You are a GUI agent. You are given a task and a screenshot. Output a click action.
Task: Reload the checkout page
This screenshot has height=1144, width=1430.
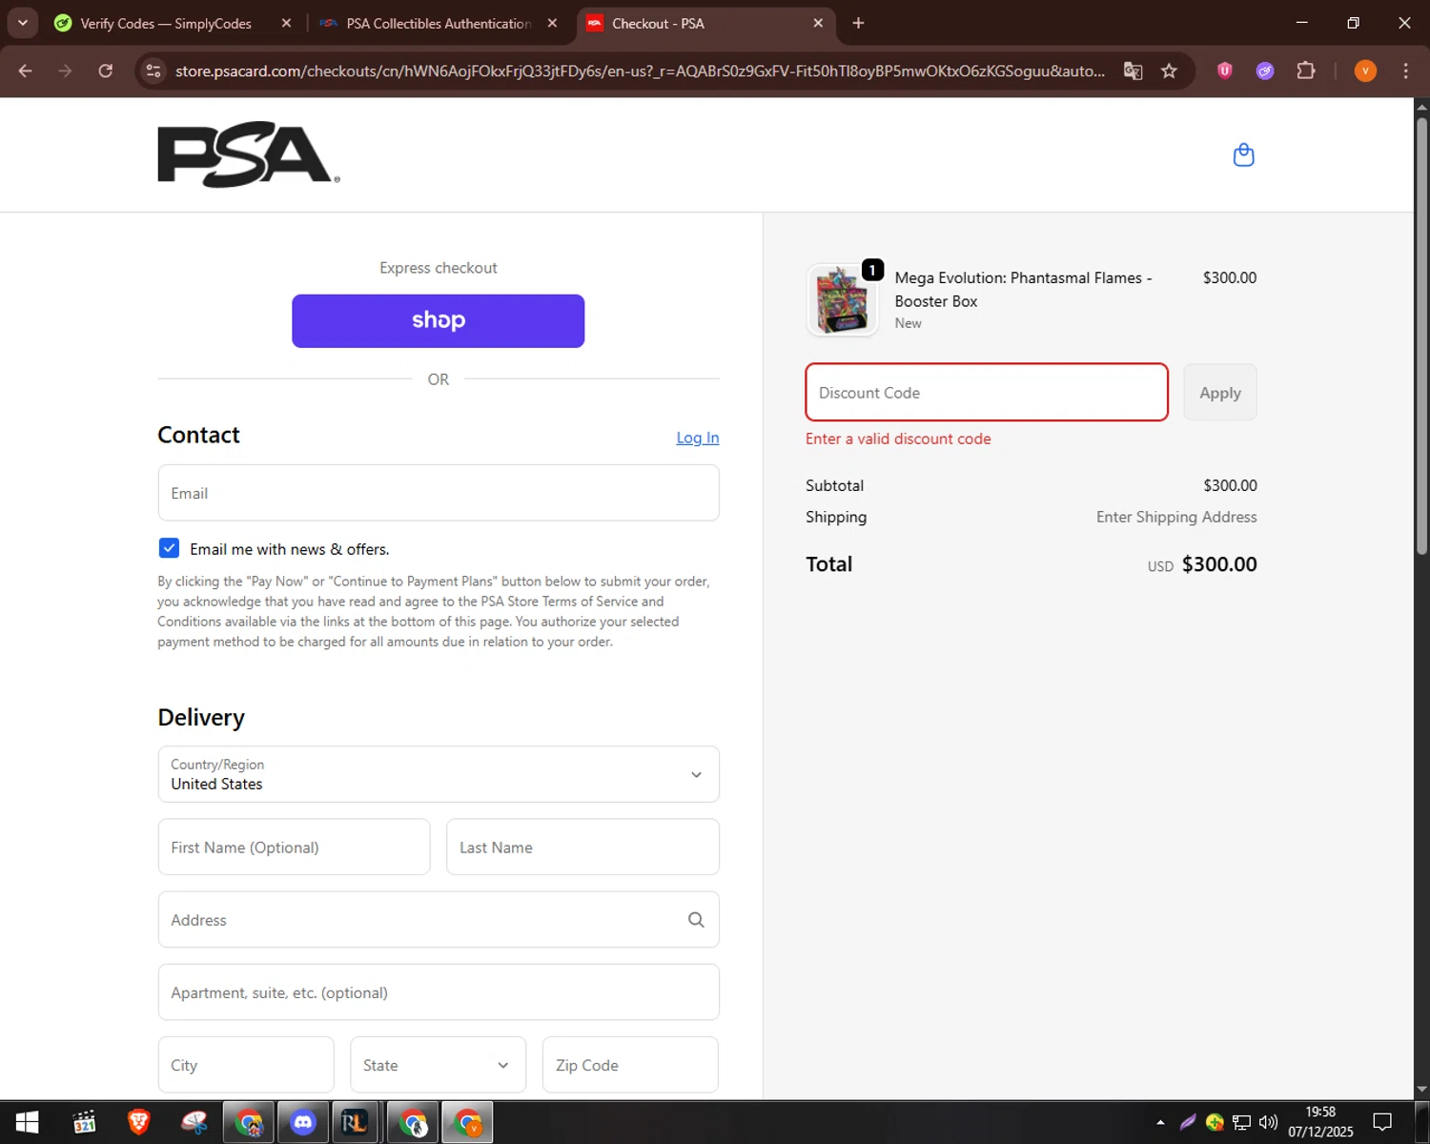105,71
